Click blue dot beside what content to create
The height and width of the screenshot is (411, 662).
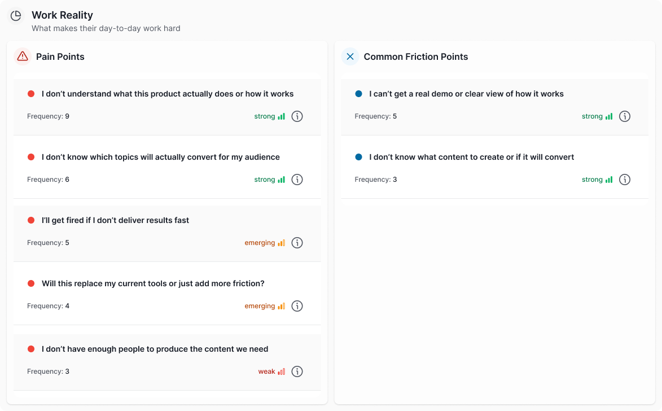pos(358,157)
